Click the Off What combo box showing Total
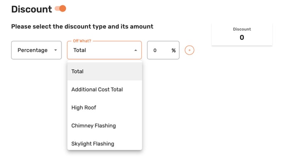Image resolution: width=286 pixels, height=159 pixels. pyautogui.click(x=104, y=50)
